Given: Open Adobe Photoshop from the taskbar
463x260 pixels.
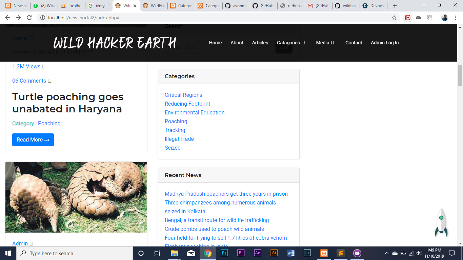Looking at the screenshot, I should [x=224, y=253].
